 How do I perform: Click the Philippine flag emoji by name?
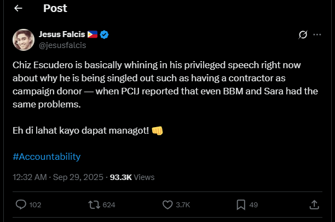92,34
